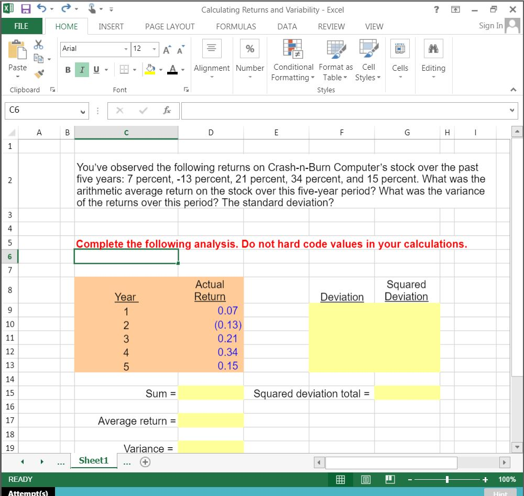Open the DATA ribbon tab
This screenshot has width=524, height=496.
(x=287, y=26)
